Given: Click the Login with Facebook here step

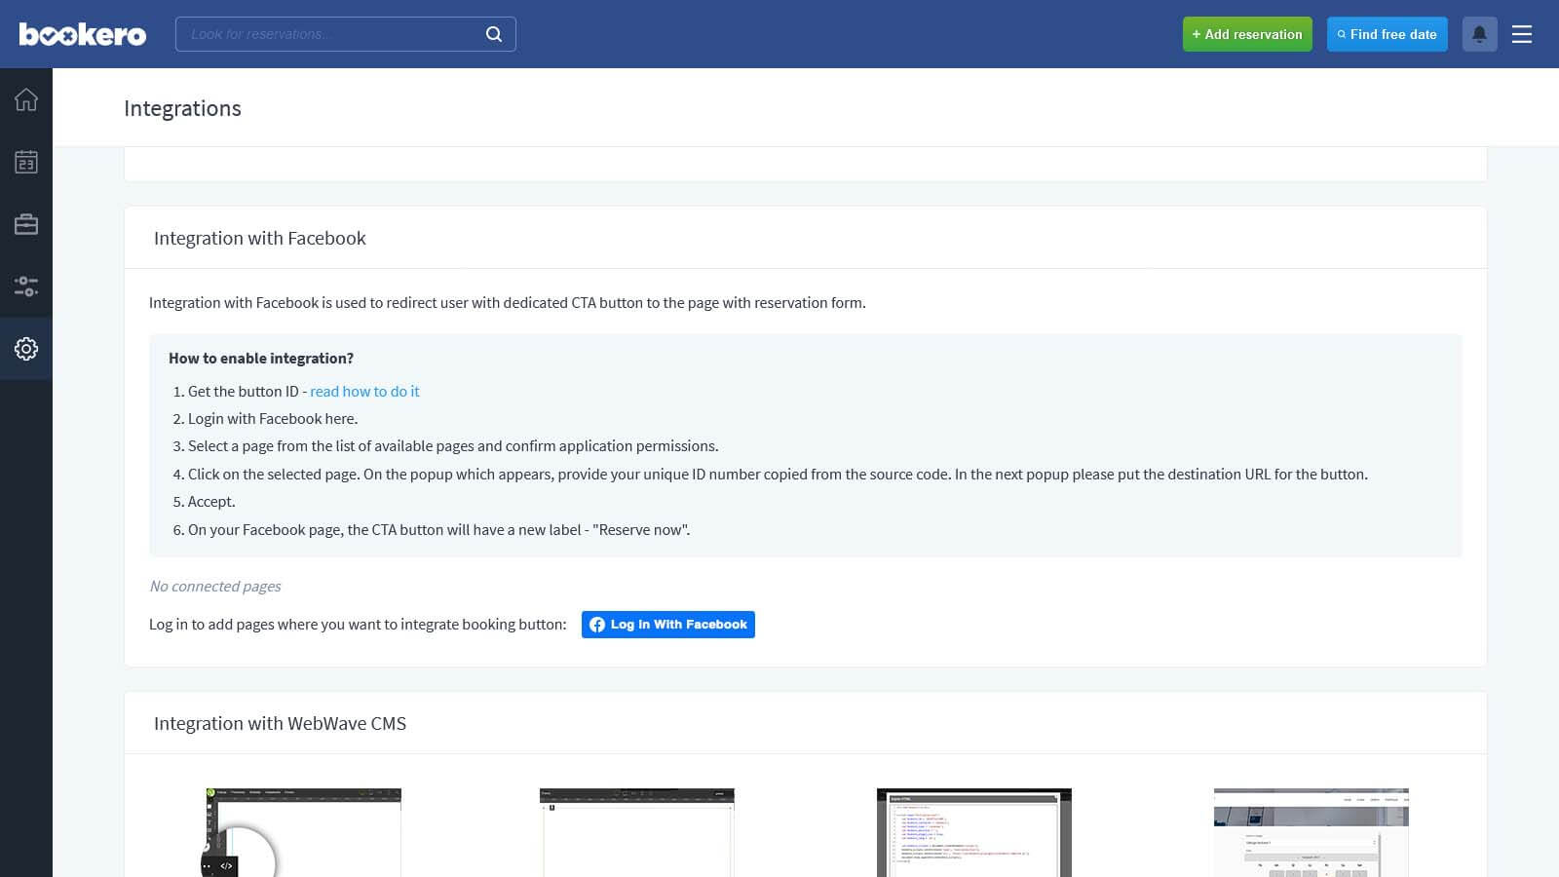Looking at the screenshot, I should (273, 419).
